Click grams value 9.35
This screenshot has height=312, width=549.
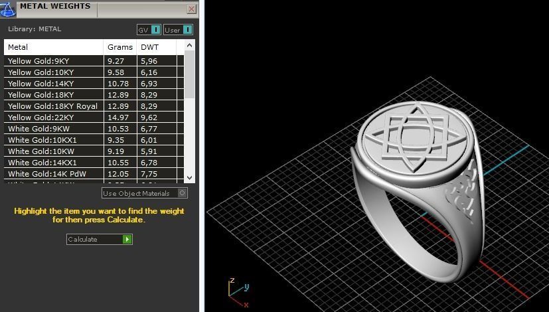click(116, 139)
